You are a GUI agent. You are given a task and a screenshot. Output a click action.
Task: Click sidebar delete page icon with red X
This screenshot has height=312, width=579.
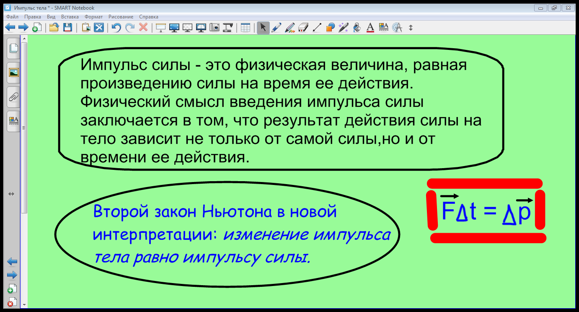click(x=12, y=302)
